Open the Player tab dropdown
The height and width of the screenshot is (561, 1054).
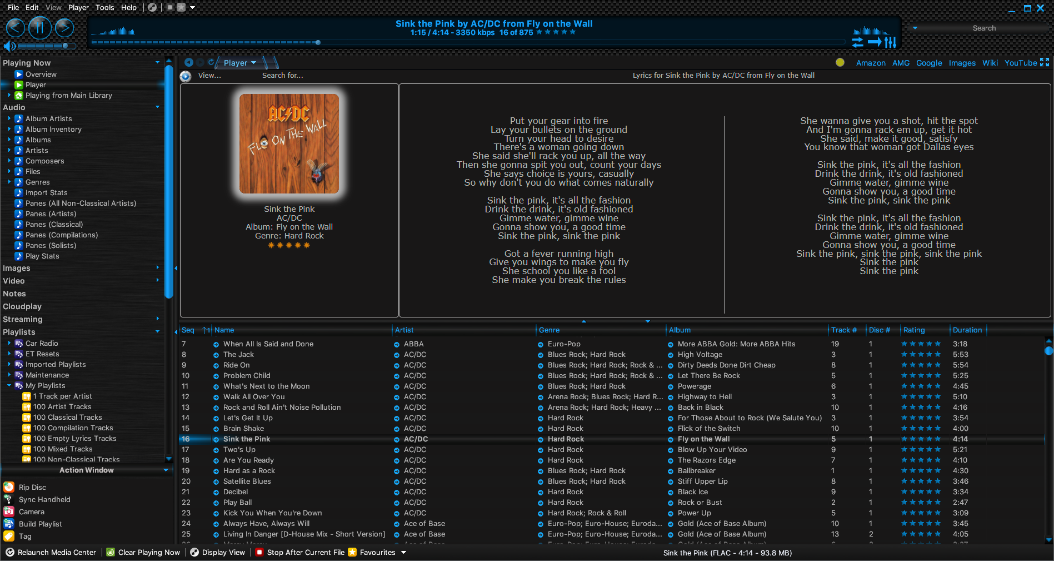click(x=253, y=63)
